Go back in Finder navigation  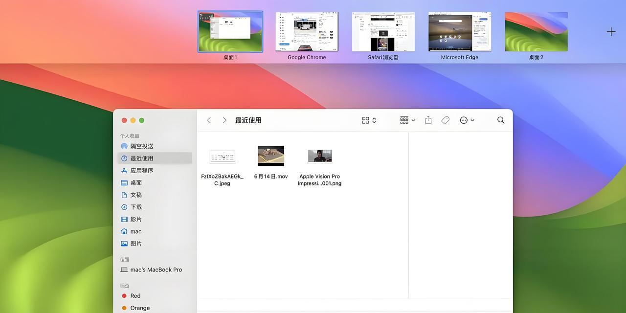point(209,120)
